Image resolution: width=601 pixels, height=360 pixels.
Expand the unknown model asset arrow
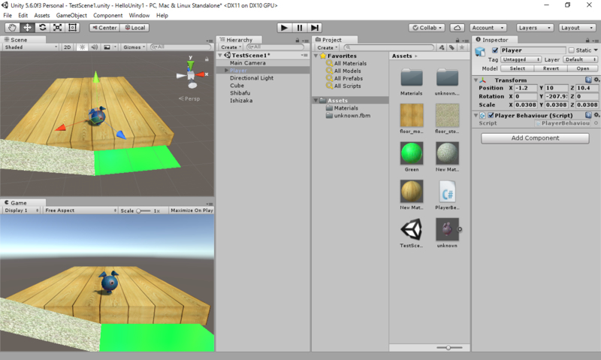[460, 229]
